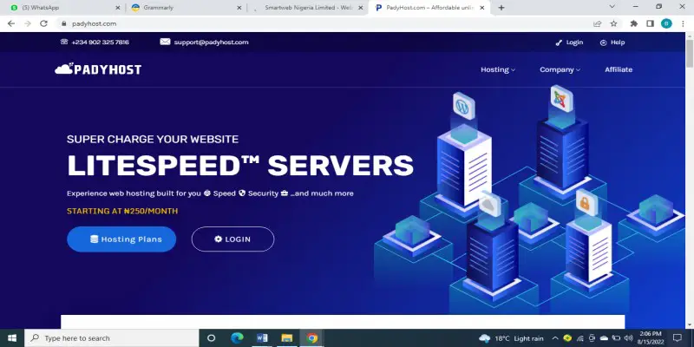
Task: Bookmark this page with the star icon
Action: click(x=613, y=23)
